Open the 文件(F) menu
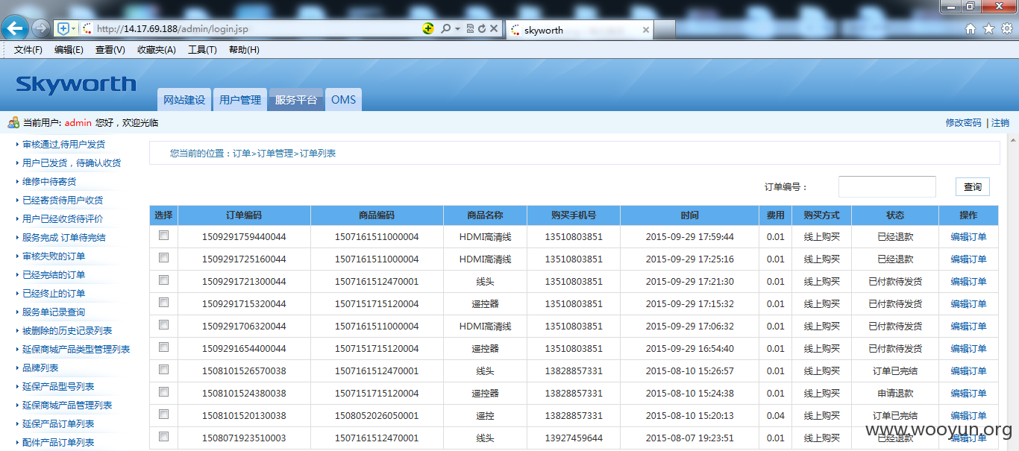The image size is (1019, 451). click(28, 50)
